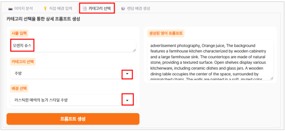
Task: Grab the resize handle of the 사물 입력 textbox
Action: (134, 50)
